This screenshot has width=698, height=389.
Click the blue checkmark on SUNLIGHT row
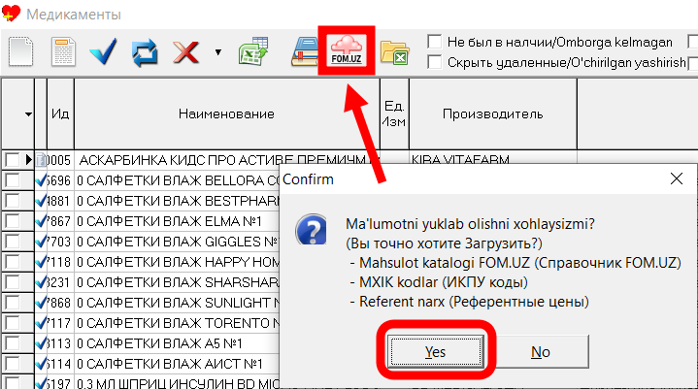click(41, 303)
